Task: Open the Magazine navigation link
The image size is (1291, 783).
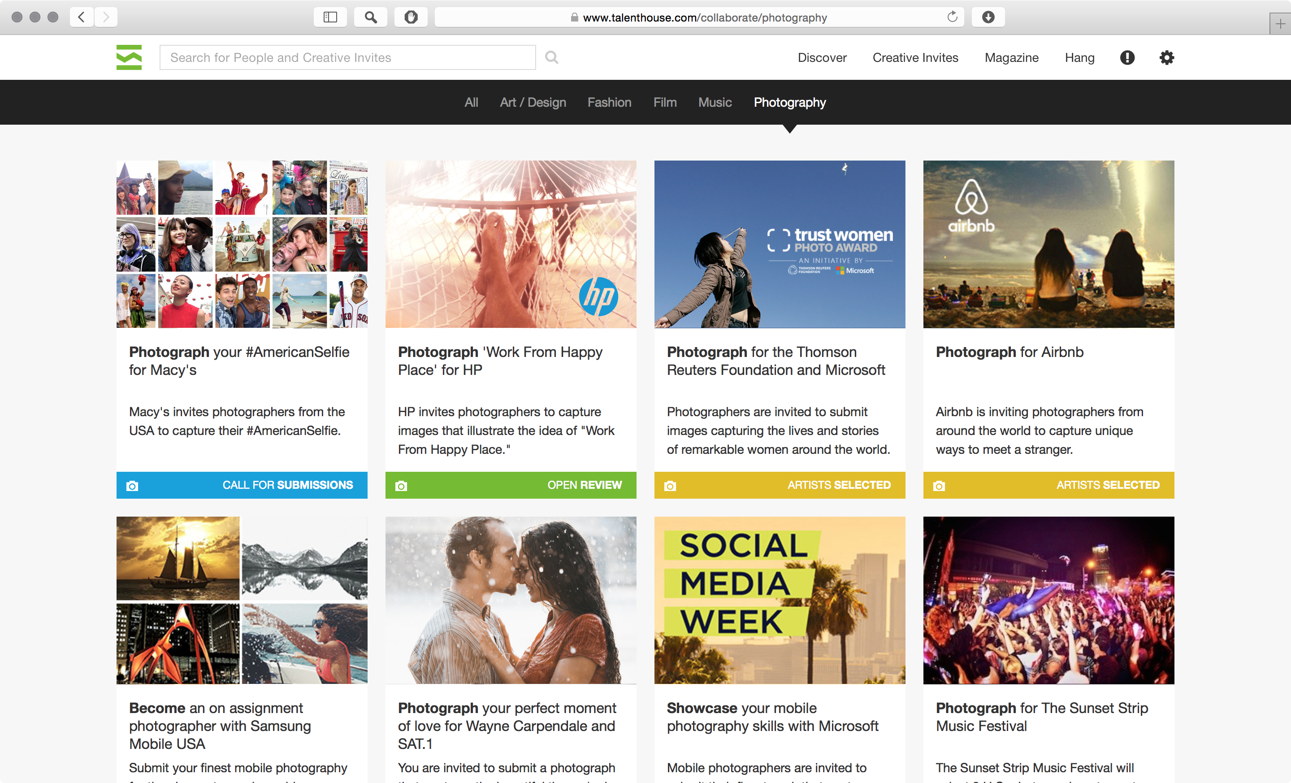Action: 1011,58
